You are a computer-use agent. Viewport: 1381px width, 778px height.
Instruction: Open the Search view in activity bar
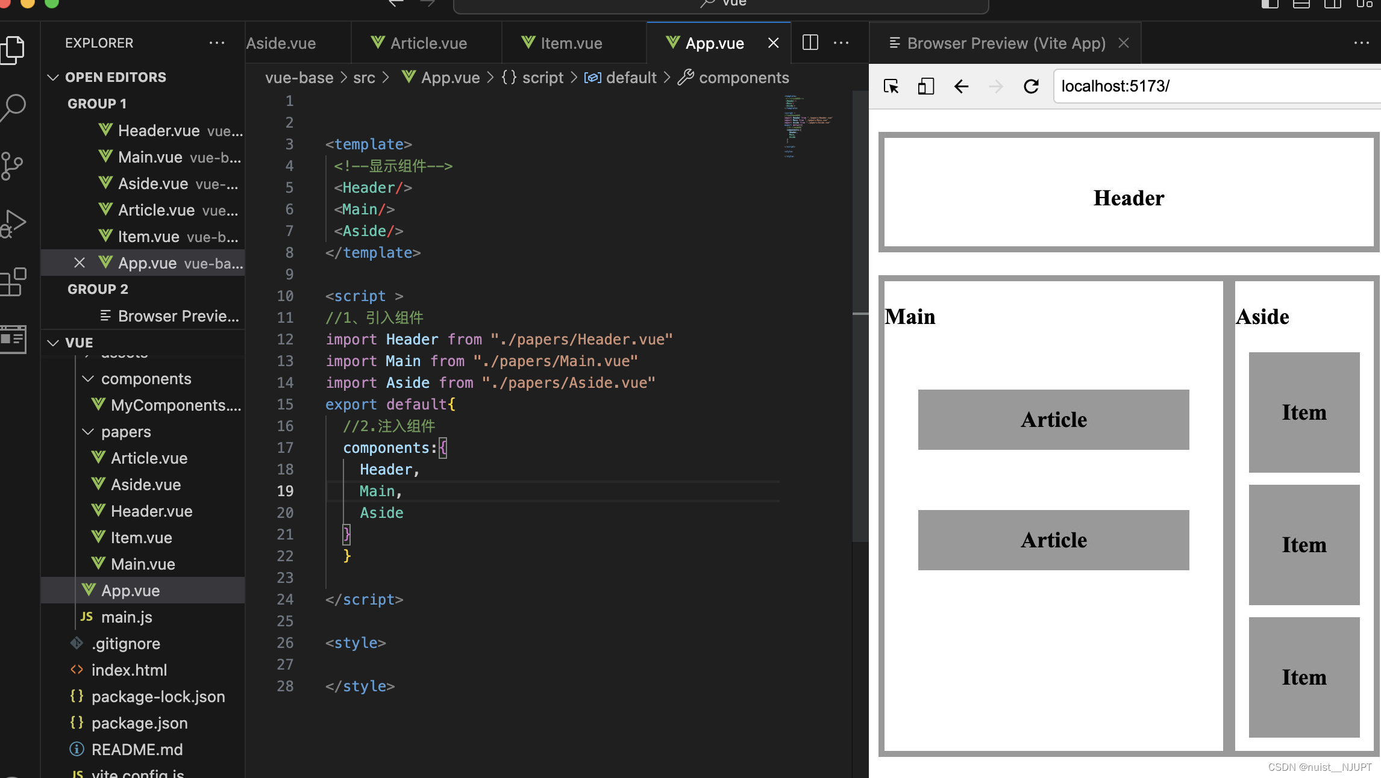pos(13,107)
